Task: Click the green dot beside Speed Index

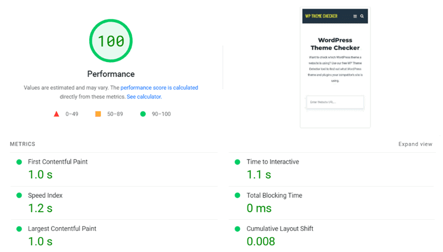Action: 19,195
